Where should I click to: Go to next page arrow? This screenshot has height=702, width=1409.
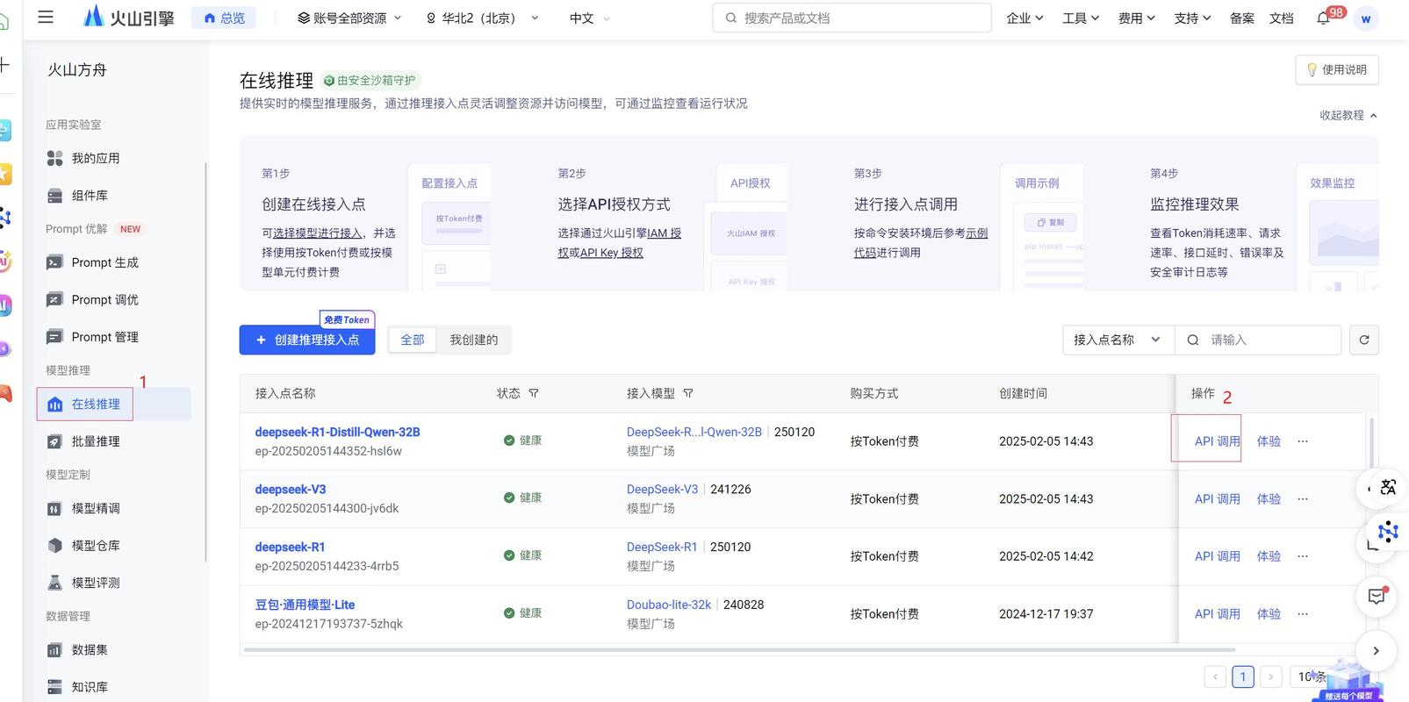[x=1270, y=677]
